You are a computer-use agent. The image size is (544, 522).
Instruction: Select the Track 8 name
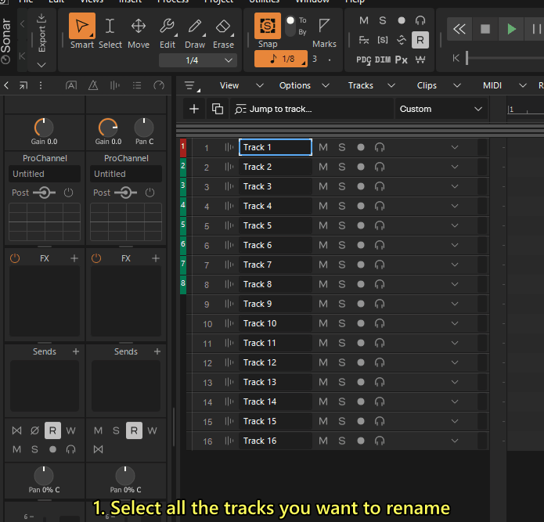(276, 284)
